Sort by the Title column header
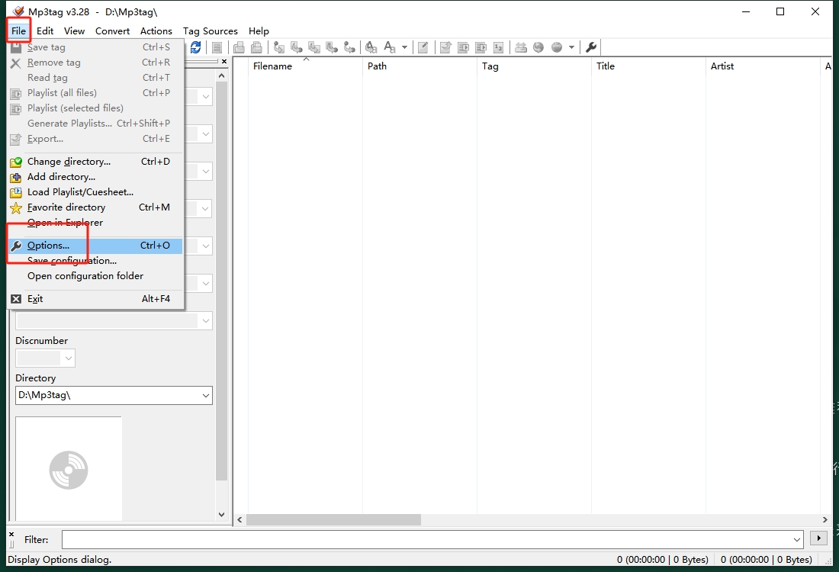839x572 pixels. (x=648, y=66)
